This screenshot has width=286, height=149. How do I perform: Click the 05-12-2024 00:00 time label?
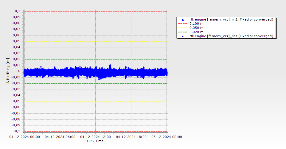click(x=167, y=137)
